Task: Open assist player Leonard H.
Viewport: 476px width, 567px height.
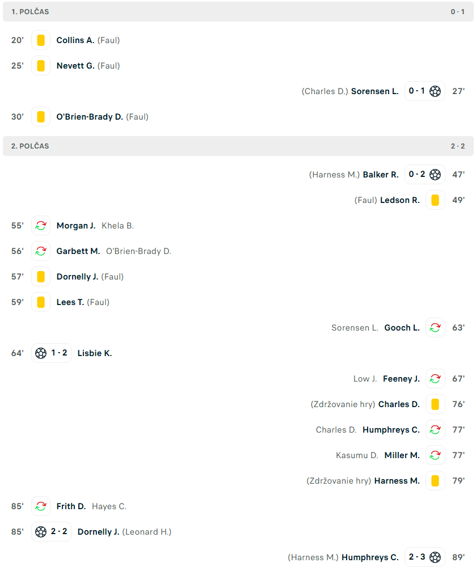Action: 146,532
